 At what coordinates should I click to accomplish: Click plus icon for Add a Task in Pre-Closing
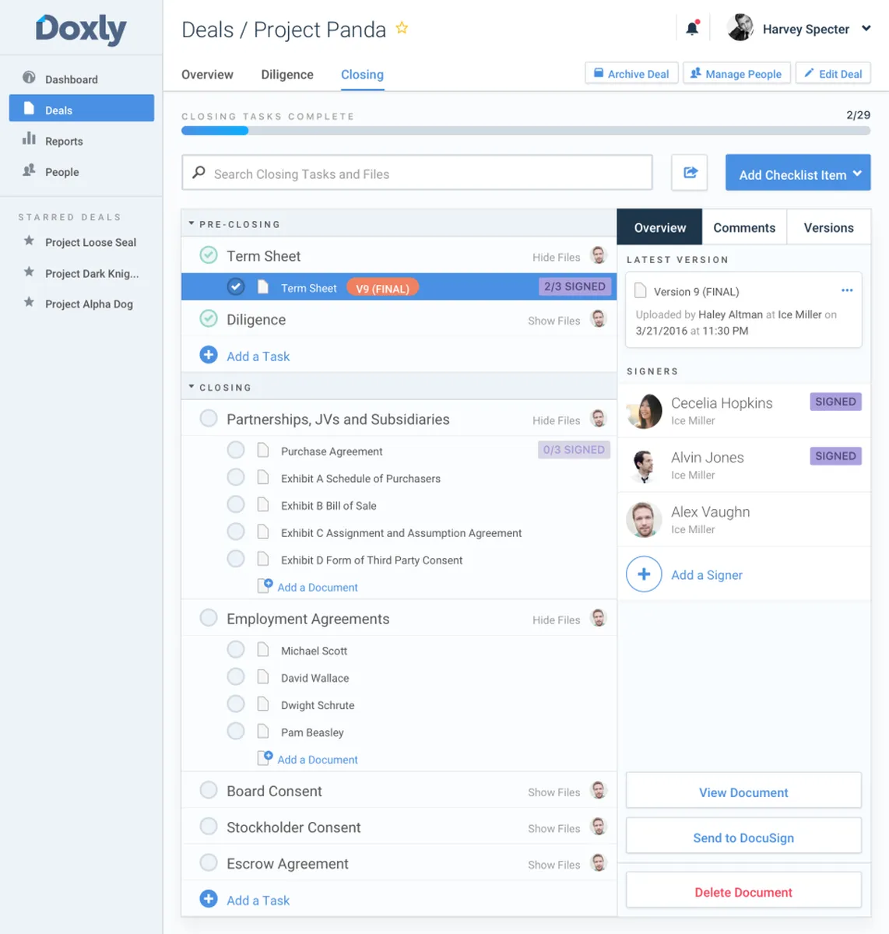point(209,355)
